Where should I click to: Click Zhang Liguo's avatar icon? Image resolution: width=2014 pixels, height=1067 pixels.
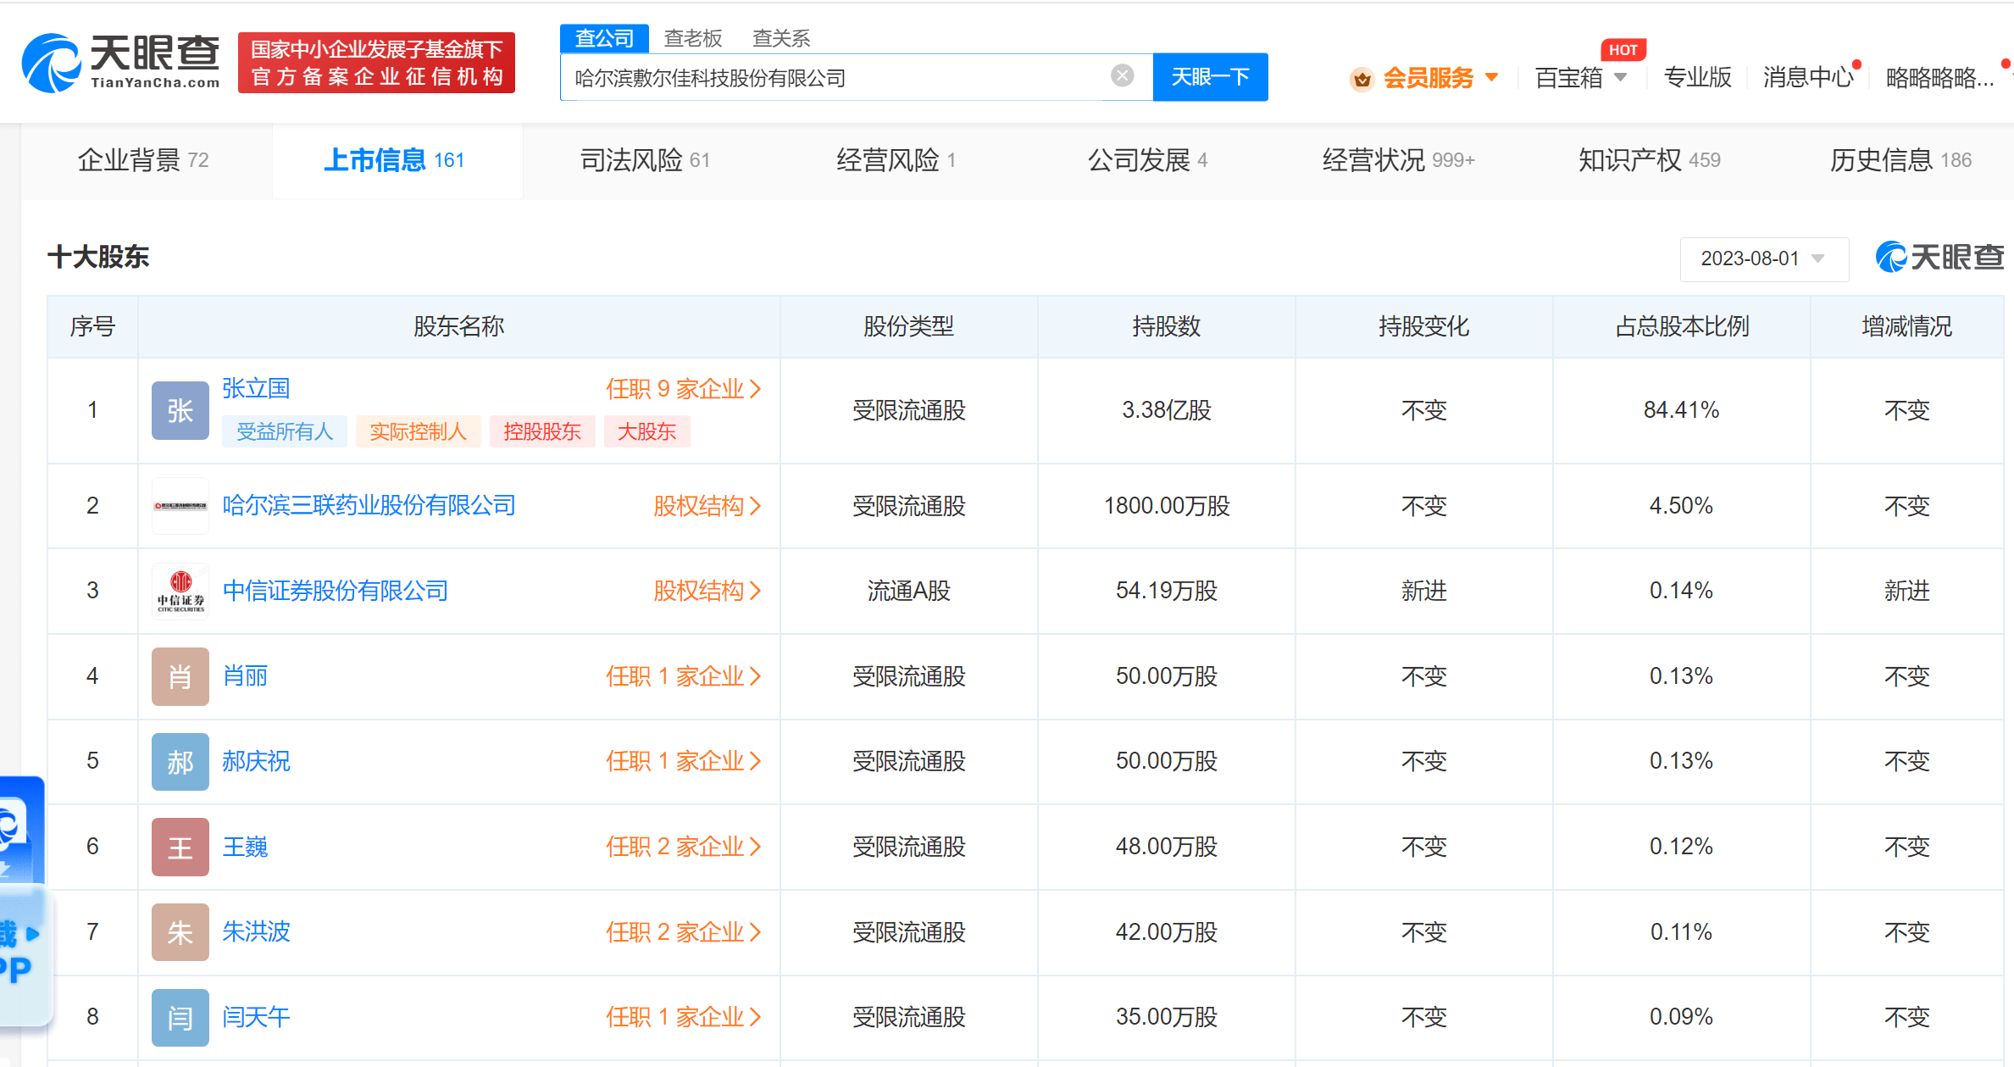pyautogui.click(x=180, y=410)
